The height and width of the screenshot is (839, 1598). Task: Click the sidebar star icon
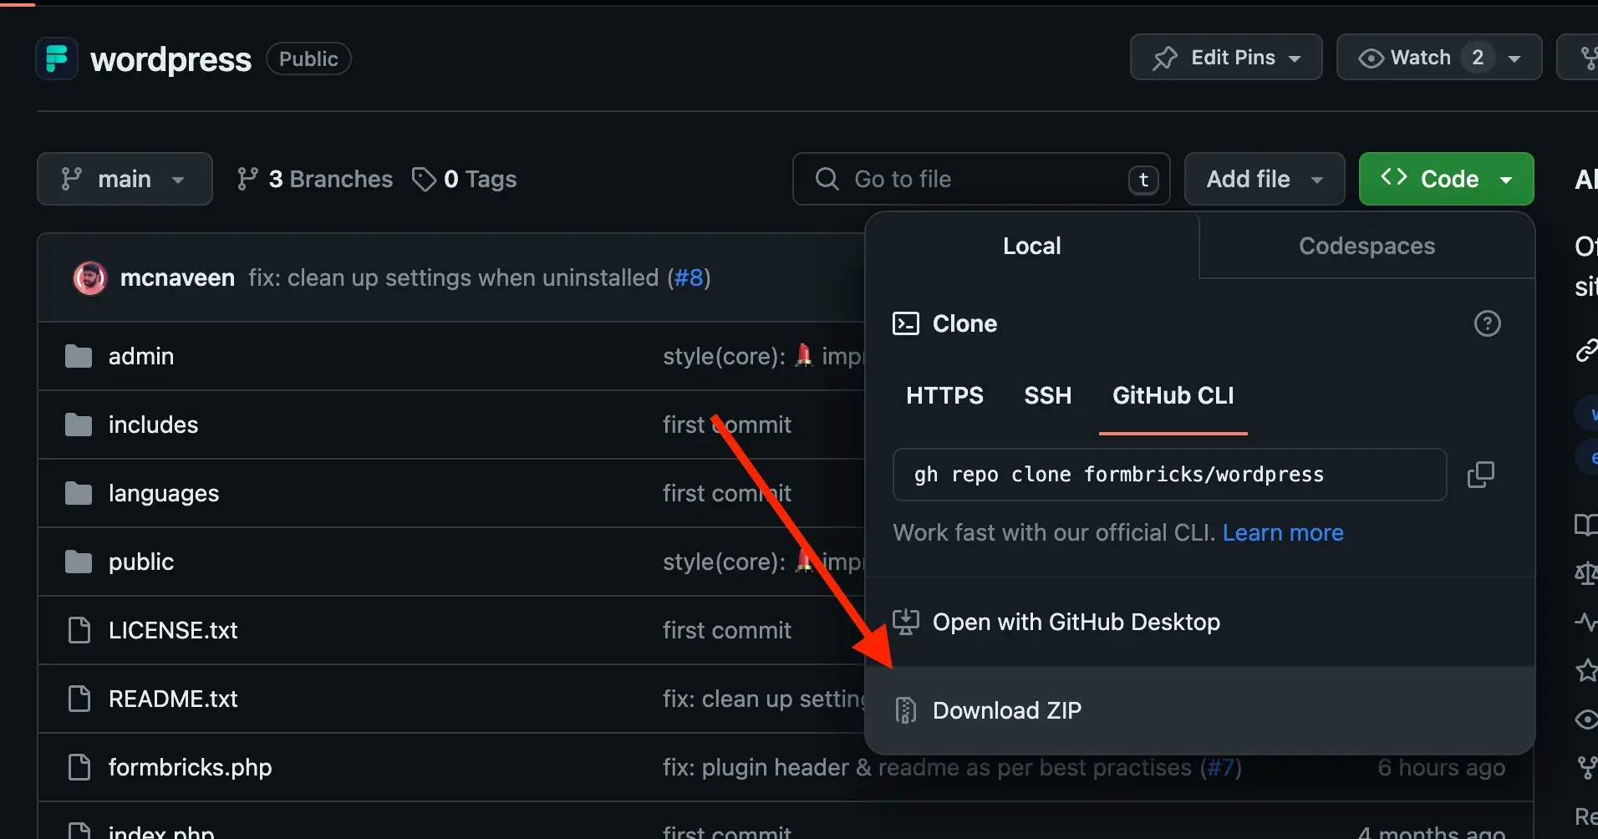coord(1586,670)
